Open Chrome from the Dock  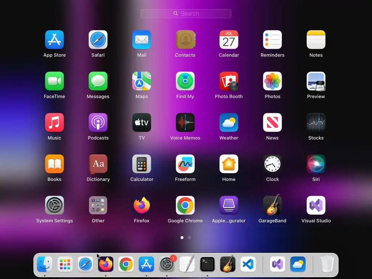(x=126, y=264)
